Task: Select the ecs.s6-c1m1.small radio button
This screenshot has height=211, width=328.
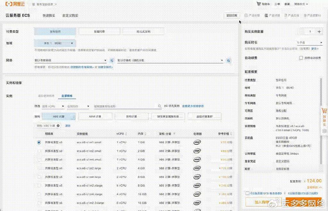Action: pyautogui.click(x=39, y=142)
